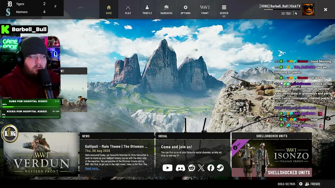Click the Social panel header
Image resolution: width=335 pixels, height=188 pixels.
tap(193, 136)
